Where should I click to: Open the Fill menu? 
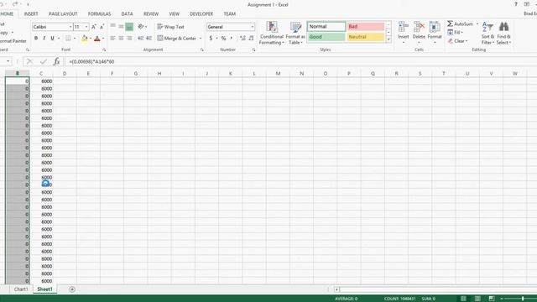click(x=456, y=32)
